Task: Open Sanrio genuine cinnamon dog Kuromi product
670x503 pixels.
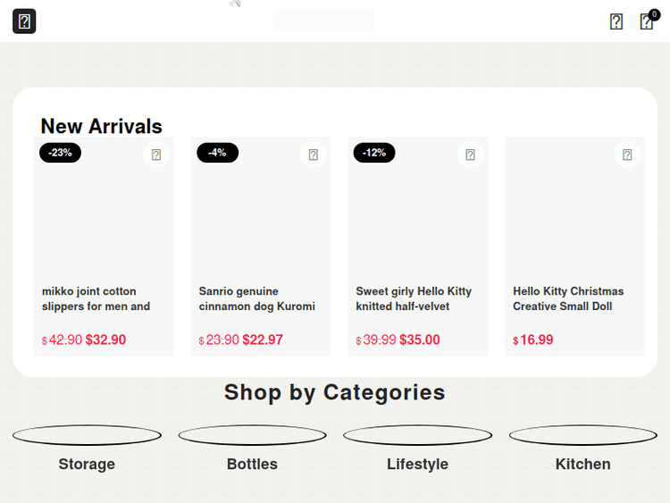Action: (x=257, y=298)
